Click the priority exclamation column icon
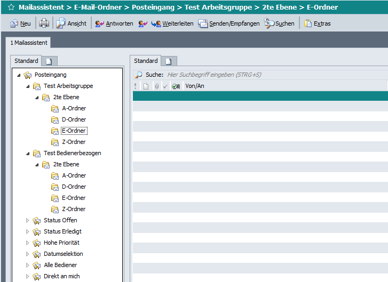The height and width of the screenshot is (282, 388). (x=136, y=86)
